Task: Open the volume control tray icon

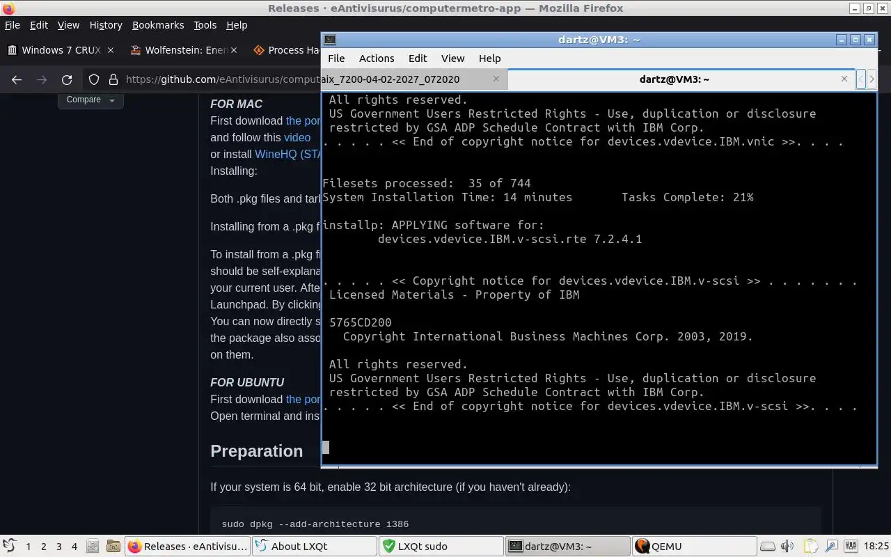Action: [788, 547]
